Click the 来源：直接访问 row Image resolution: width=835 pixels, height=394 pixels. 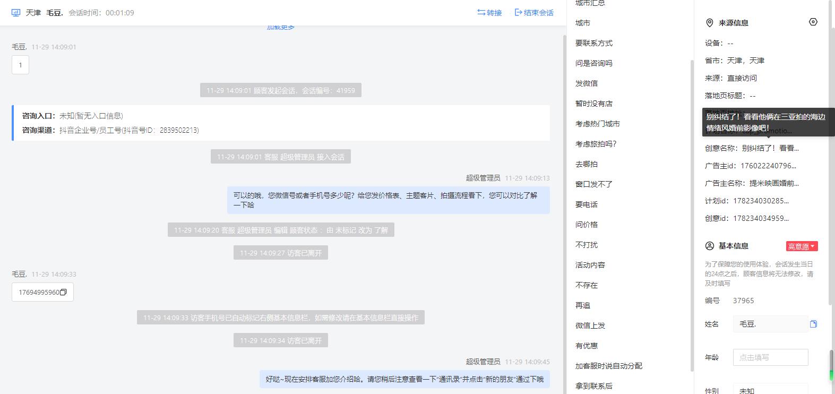click(x=731, y=78)
